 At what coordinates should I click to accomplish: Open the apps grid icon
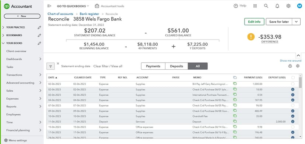pyautogui.click(x=255, y=6)
